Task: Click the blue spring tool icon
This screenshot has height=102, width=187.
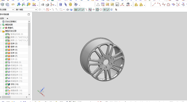Action: [66, 4]
